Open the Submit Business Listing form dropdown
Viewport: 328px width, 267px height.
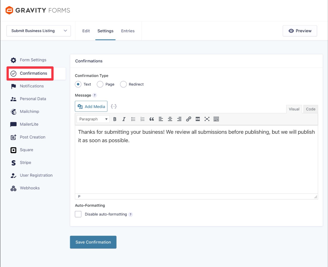[39, 31]
